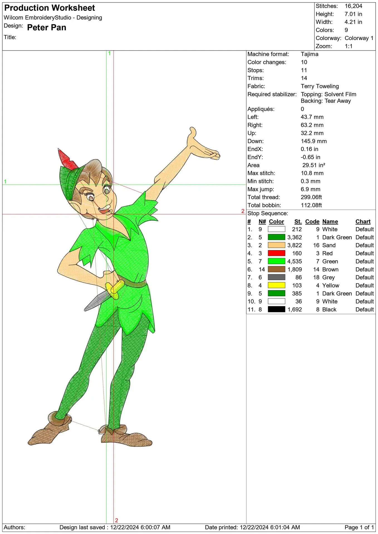Click the Total thread value '299.06ft'
378x534 pixels.
[311, 197]
